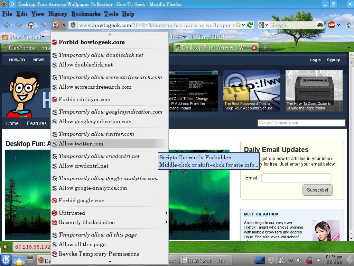Open the File menu

7,14
